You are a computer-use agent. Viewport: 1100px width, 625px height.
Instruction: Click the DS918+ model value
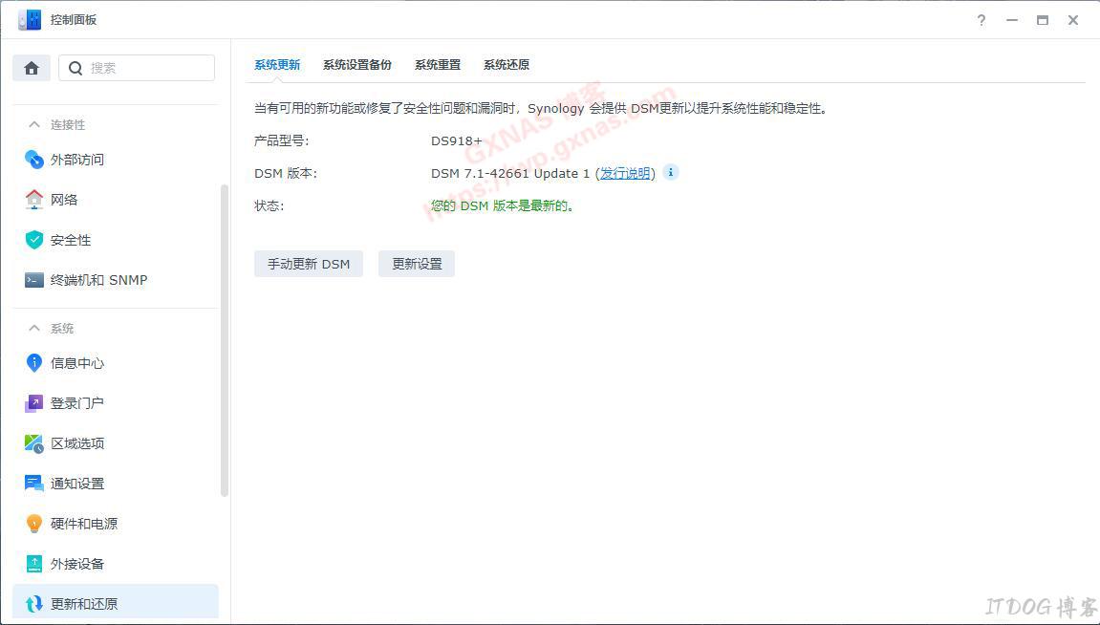coord(457,141)
